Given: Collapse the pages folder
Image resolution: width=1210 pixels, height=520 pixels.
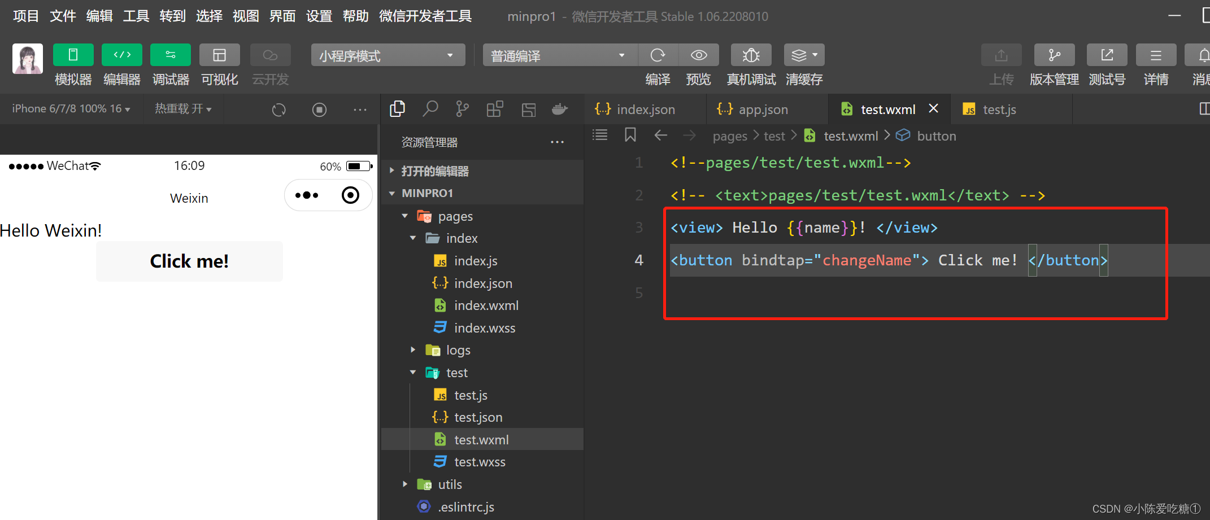Looking at the screenshot, I should click(482, 216).
